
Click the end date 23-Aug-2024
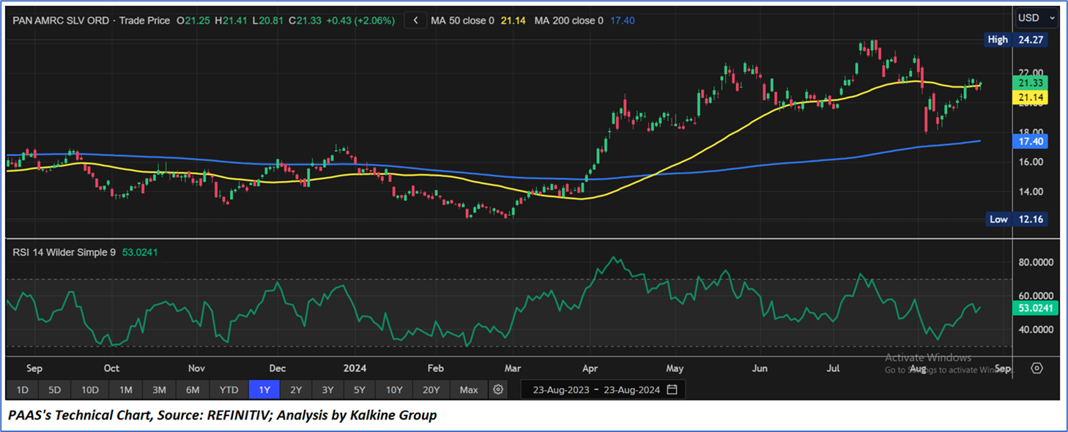click(631, 390)
